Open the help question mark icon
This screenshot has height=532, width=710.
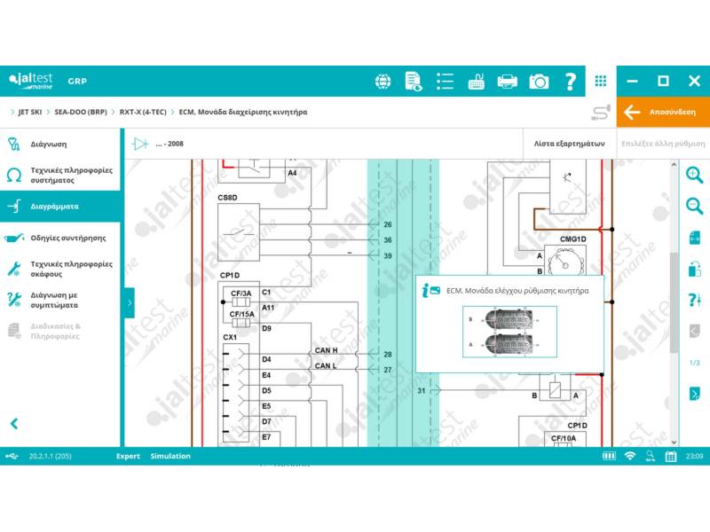point(570,82)
